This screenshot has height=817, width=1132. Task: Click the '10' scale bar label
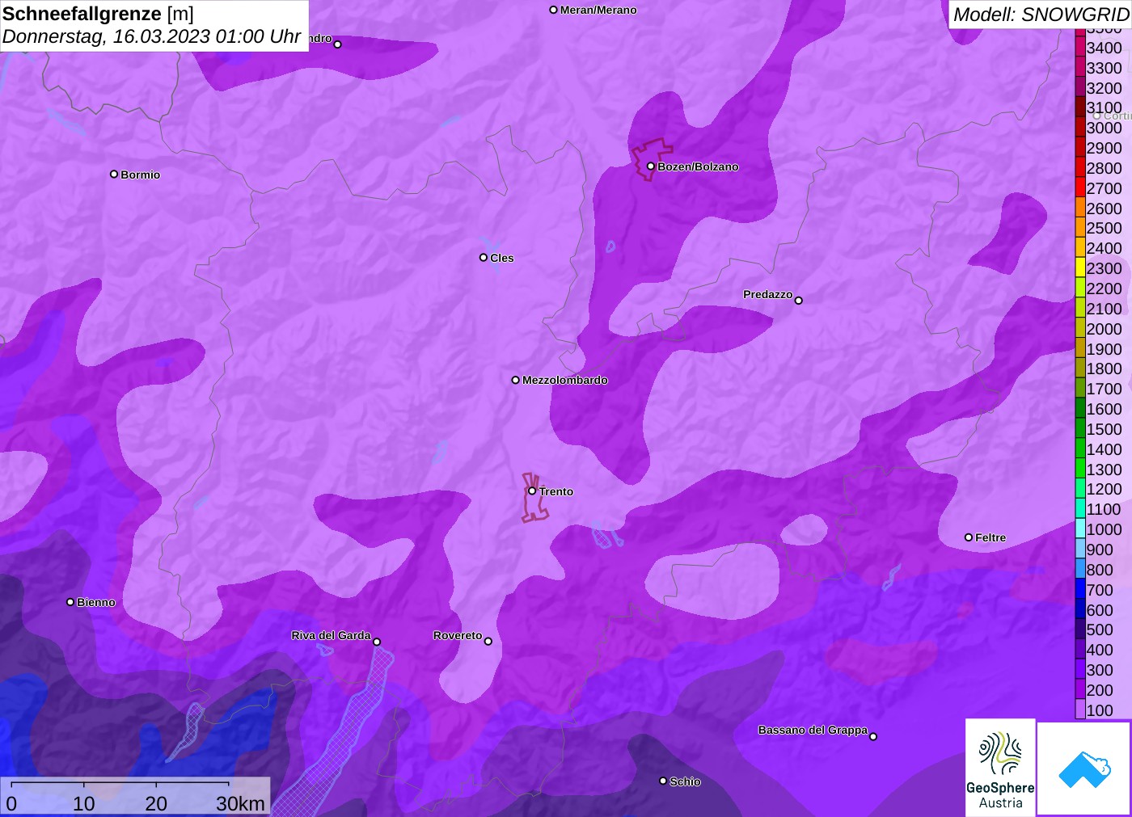(84, 803)
